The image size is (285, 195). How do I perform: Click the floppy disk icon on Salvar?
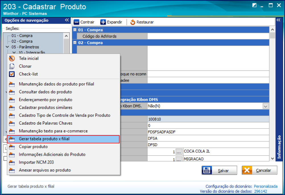click(x=207, y=171)
